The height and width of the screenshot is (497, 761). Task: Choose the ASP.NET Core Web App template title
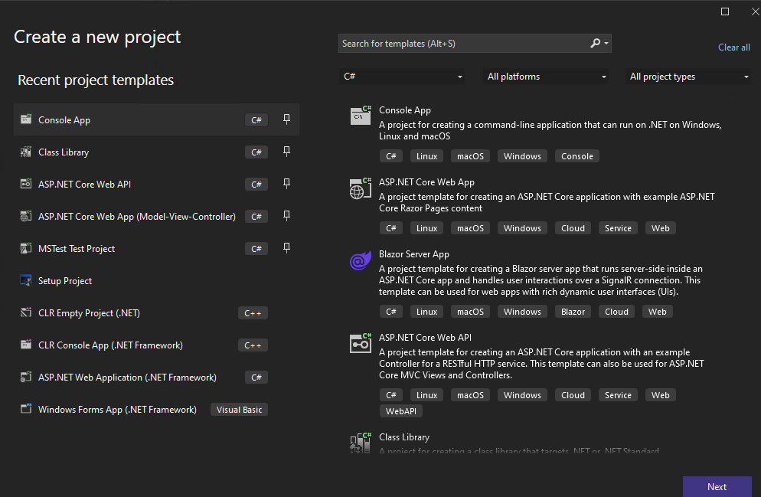click(426, 182)
